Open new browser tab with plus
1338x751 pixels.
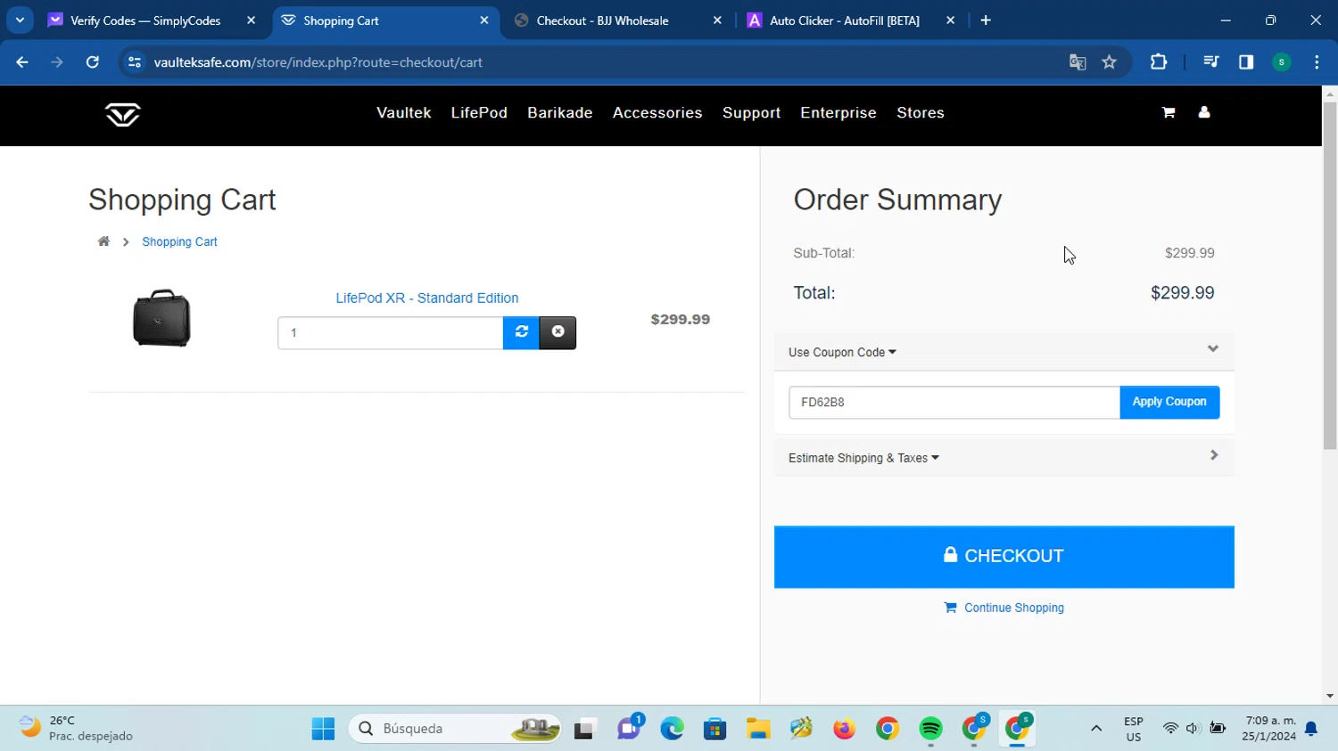[986, 20]
